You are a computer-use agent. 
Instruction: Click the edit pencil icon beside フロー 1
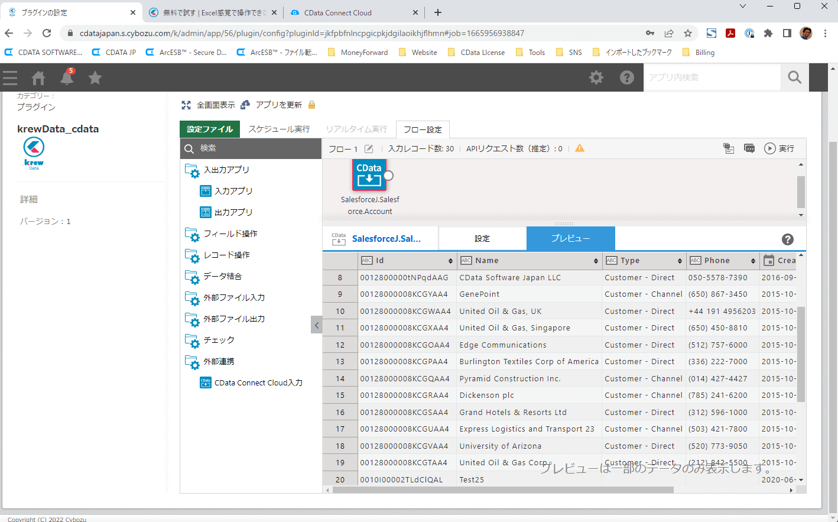[369, 149]
